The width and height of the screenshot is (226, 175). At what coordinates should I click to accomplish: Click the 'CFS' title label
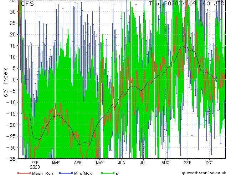pos(27,3)
